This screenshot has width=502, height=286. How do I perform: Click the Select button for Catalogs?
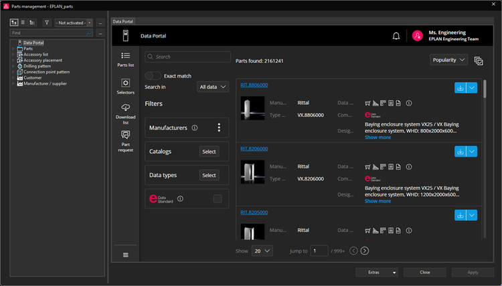click(210, 152)
